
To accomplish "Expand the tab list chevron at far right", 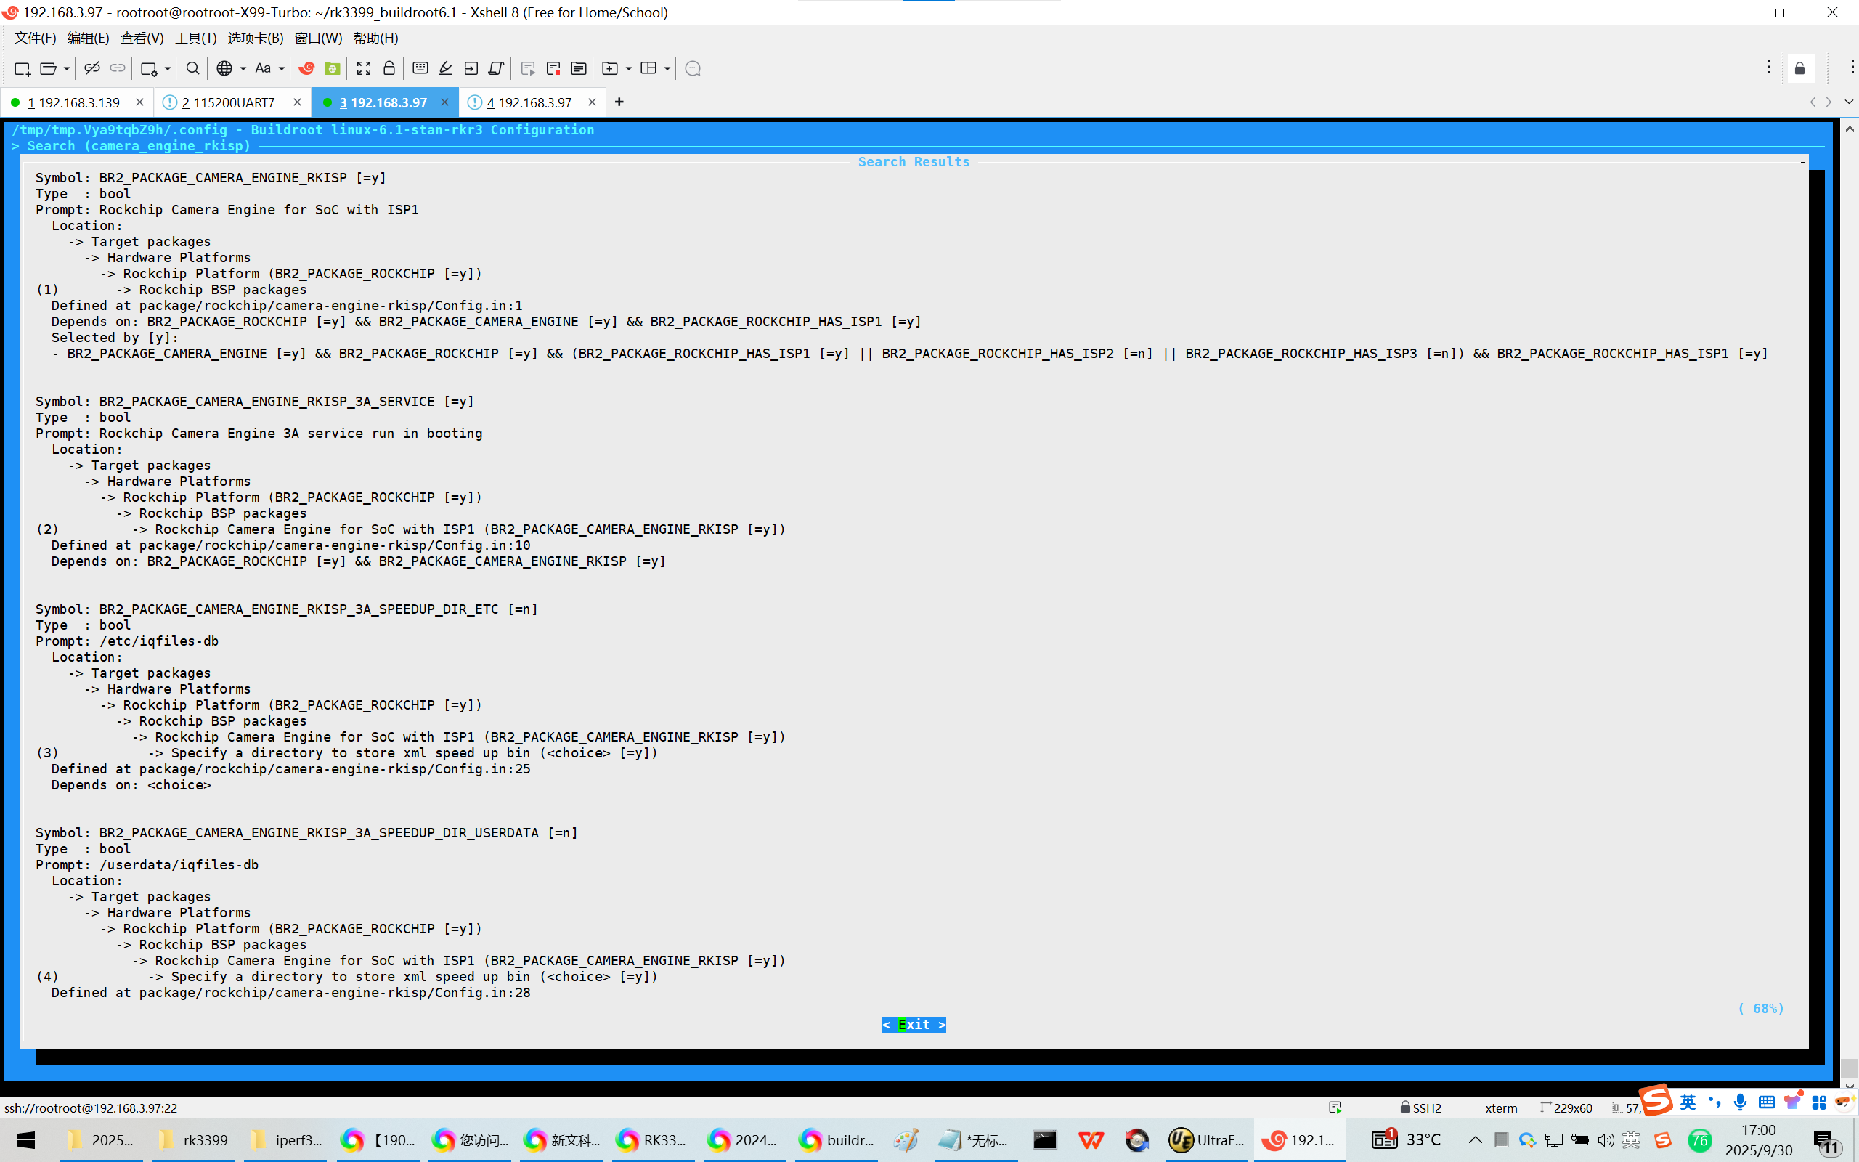I will (x=1849, y=102).
